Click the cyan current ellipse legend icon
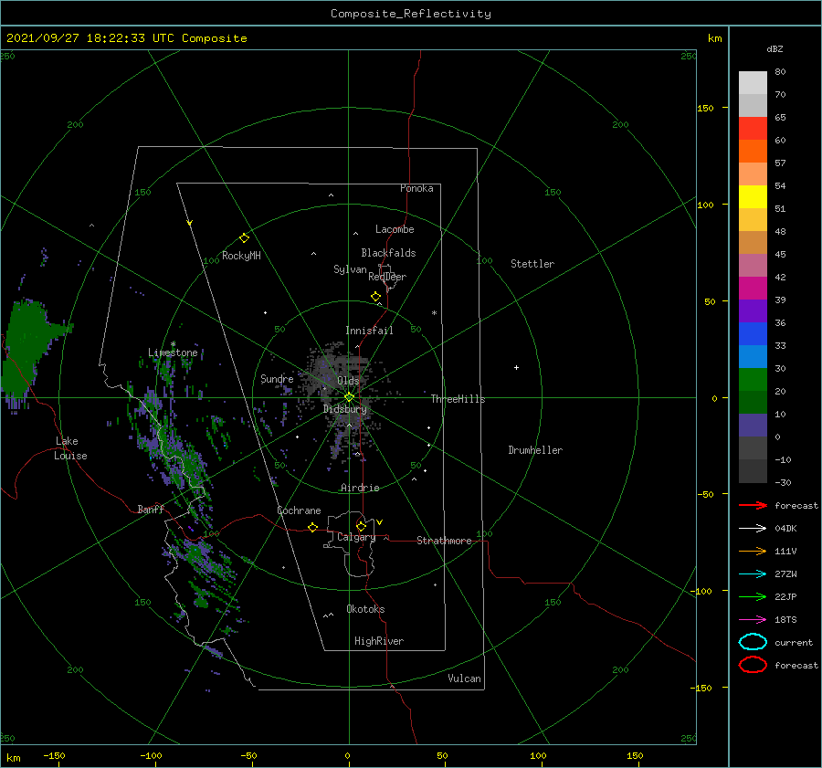This screenshot has height=768, width=822. pyautogui.click(x=753, y=642)
